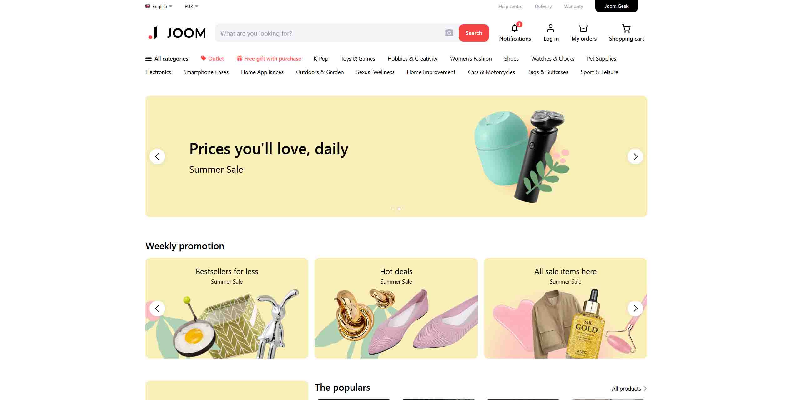This screenshot has width=792, height=400.
Task: Open Women's Fashion category
Action: point(471,59)
